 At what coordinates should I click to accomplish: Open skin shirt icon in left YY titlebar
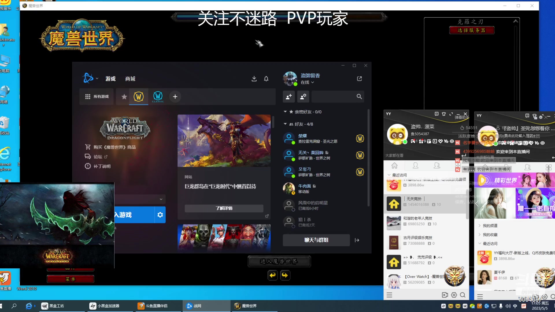pos(444,114)
